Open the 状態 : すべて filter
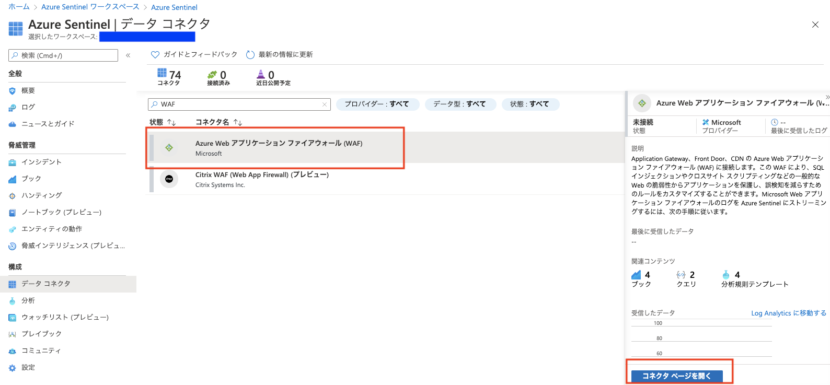Viewport: 830px width, 385px height. (530, 104)
